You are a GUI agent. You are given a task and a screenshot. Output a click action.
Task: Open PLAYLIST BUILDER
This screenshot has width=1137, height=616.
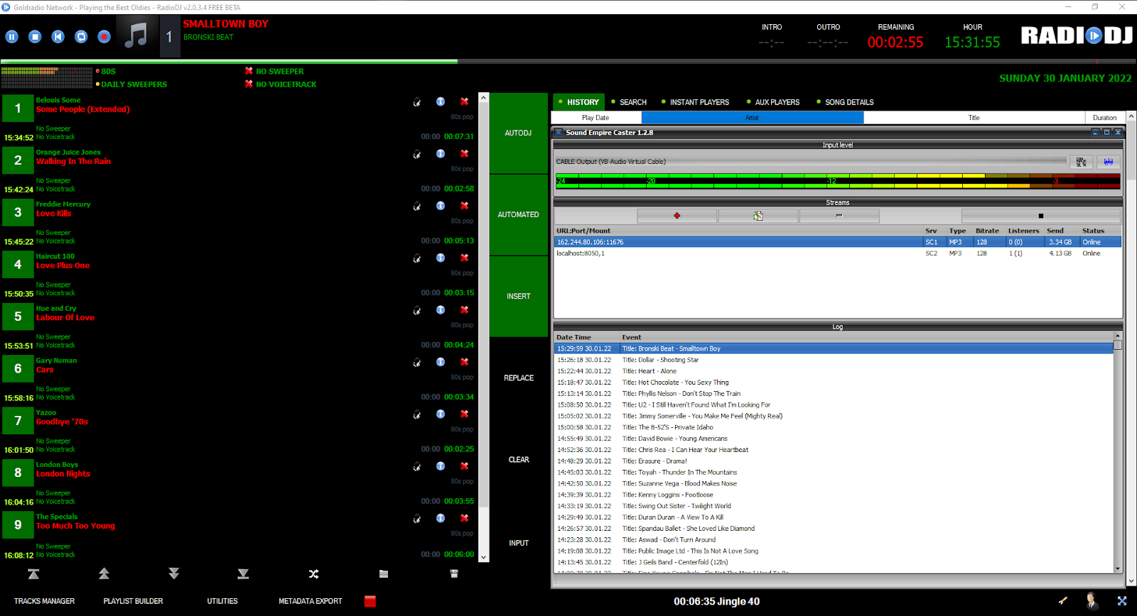pyautogui.click(x=133, y=601)
